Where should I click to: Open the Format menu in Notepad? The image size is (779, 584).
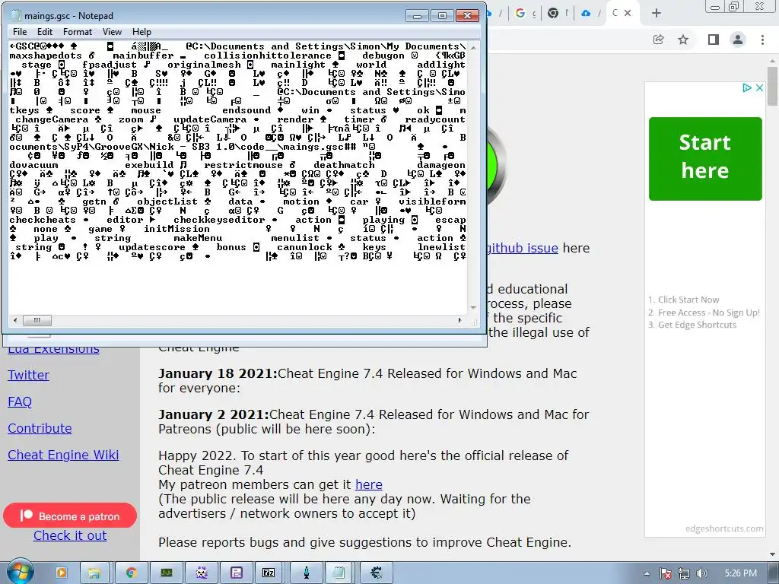pos(78,32)
